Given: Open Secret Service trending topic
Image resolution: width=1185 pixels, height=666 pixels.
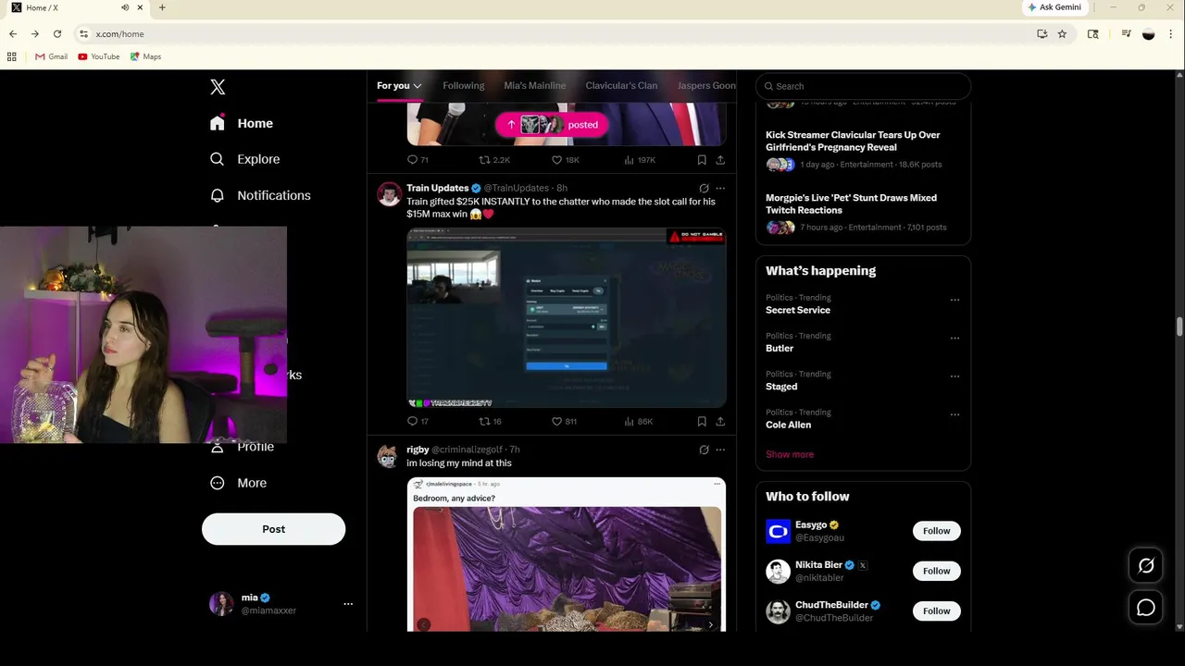Looking at the screenshot, I should (x=797, y=310).
